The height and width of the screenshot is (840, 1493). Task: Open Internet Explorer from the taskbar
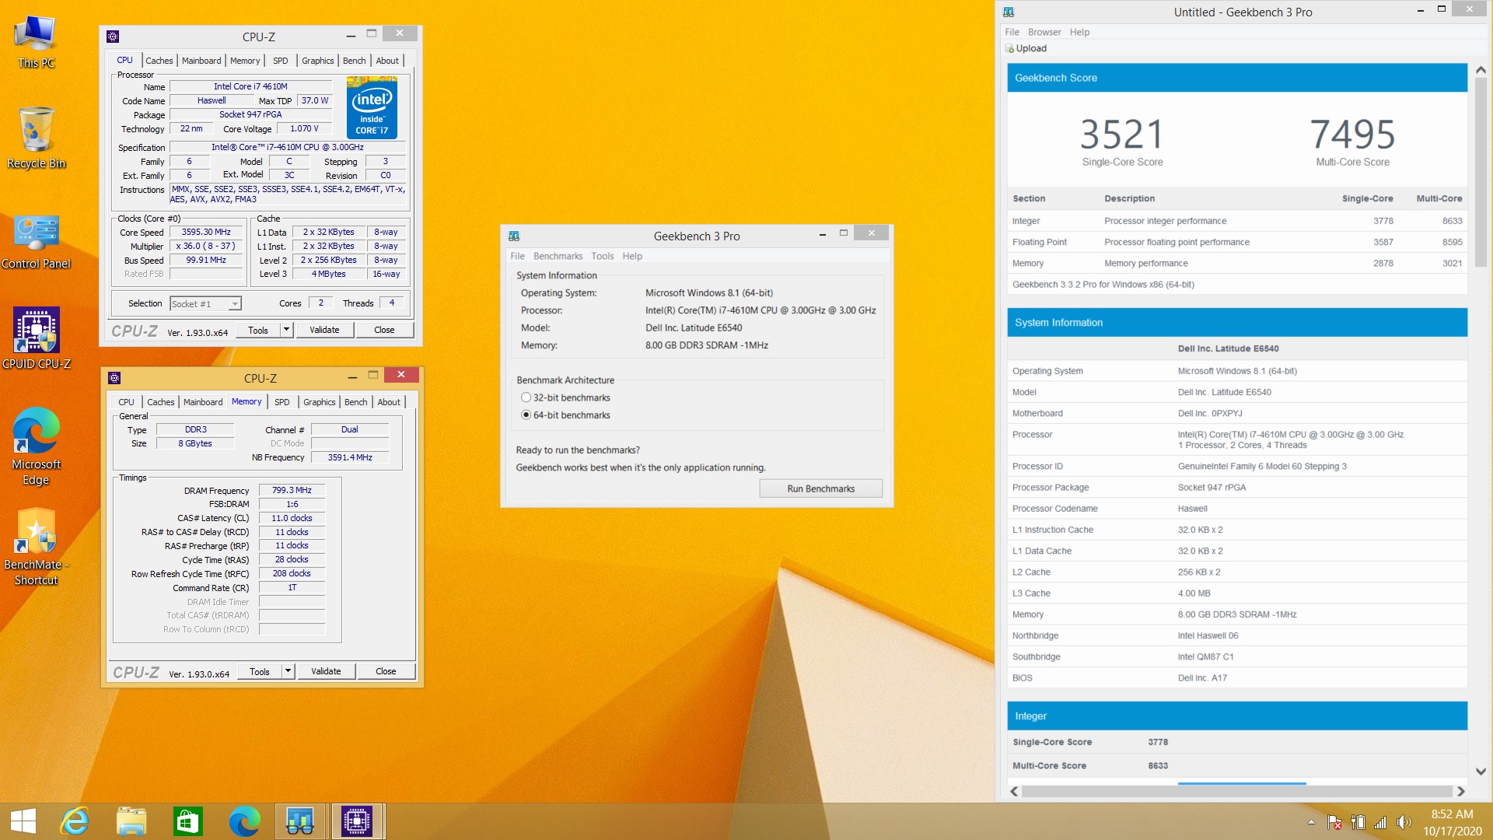[75, 821]
